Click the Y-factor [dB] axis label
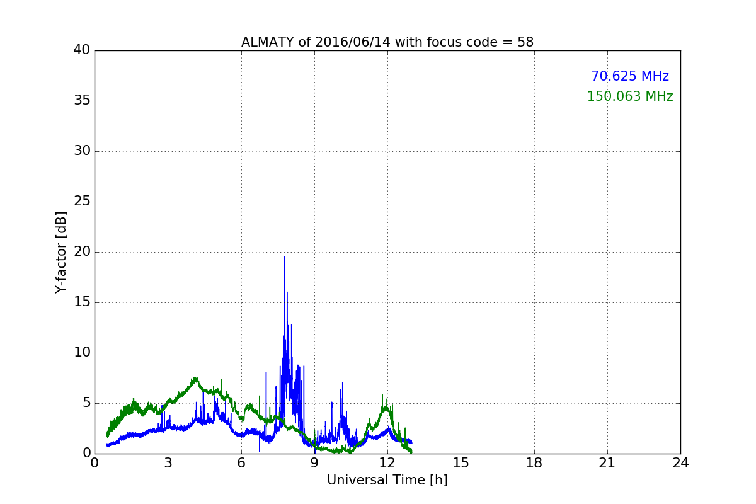This screenshot has width=756, height=504. click(x=61, y=252)
